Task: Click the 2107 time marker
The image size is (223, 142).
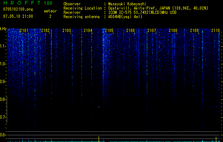Action: [152, 30]
